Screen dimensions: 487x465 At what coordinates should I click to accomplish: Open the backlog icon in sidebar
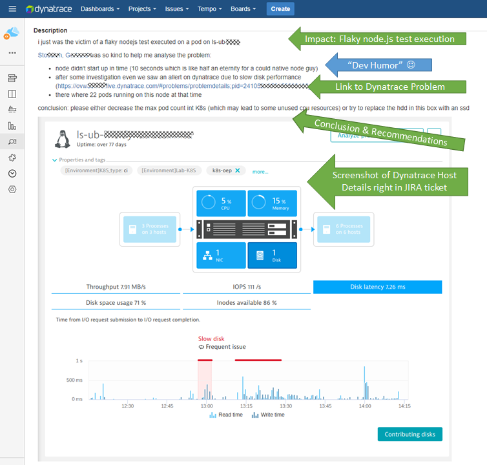coord(12,78)
